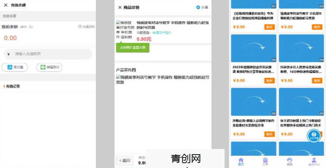This screenshot has width=326, height=168.
Task: Click the 充值余额 gray subheader
Action: pos(9,16)
